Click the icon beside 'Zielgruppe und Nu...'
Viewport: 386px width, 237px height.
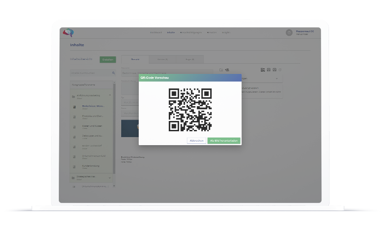(75, 137)
